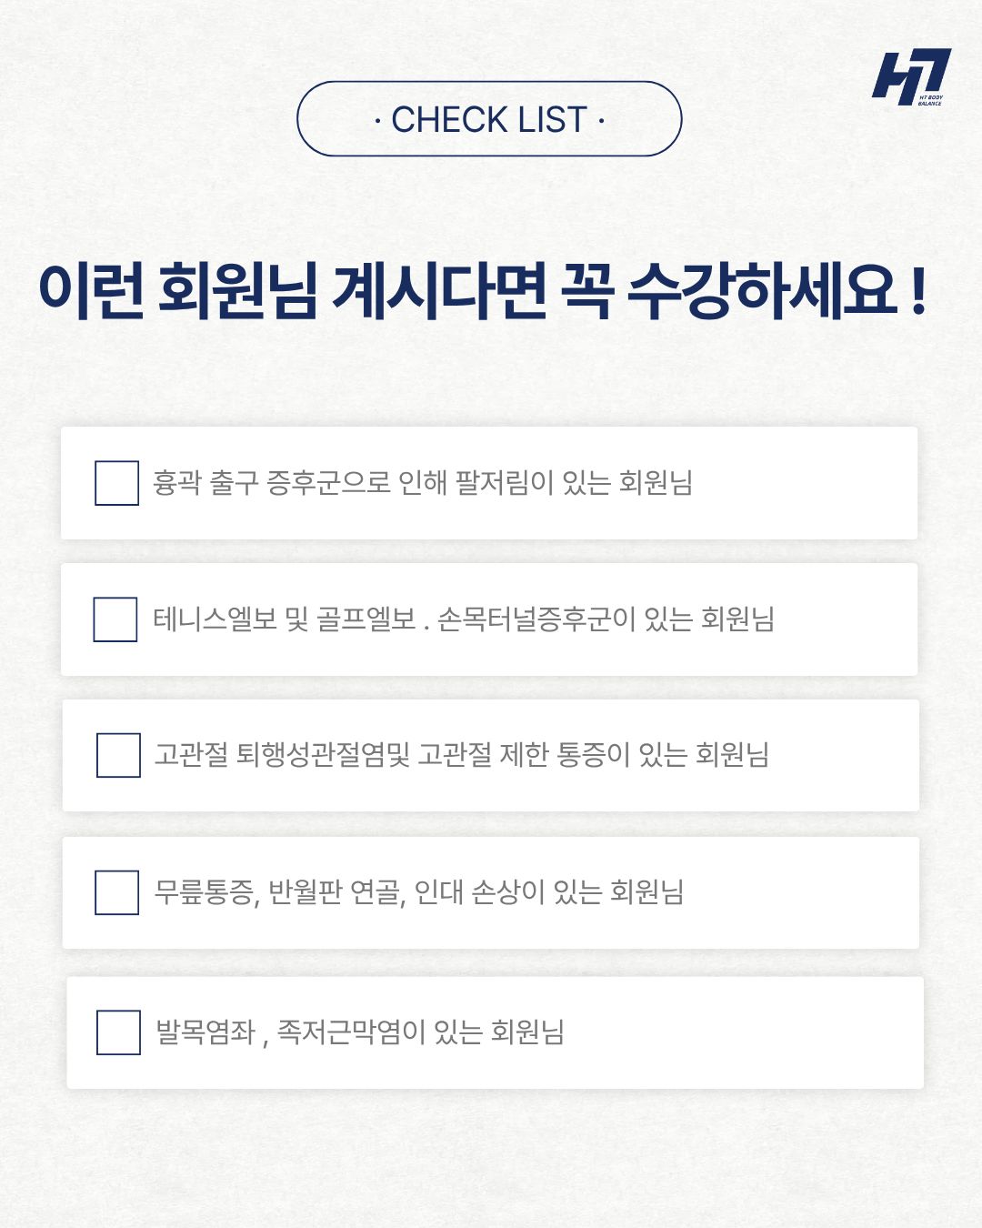Click the word 꼭 in the headline
The width and height of the screenshot is (982, 1228).
[x=587, y=292]
